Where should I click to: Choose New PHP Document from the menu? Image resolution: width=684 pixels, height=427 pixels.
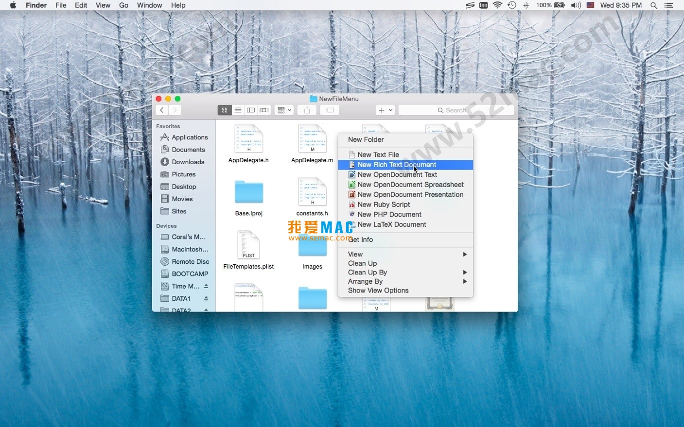(x=389, y=214)
